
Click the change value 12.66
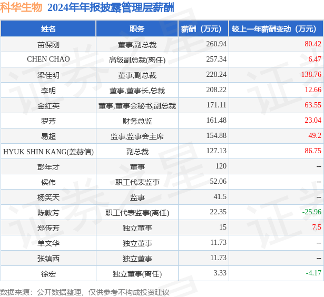(x=313, y=90)
